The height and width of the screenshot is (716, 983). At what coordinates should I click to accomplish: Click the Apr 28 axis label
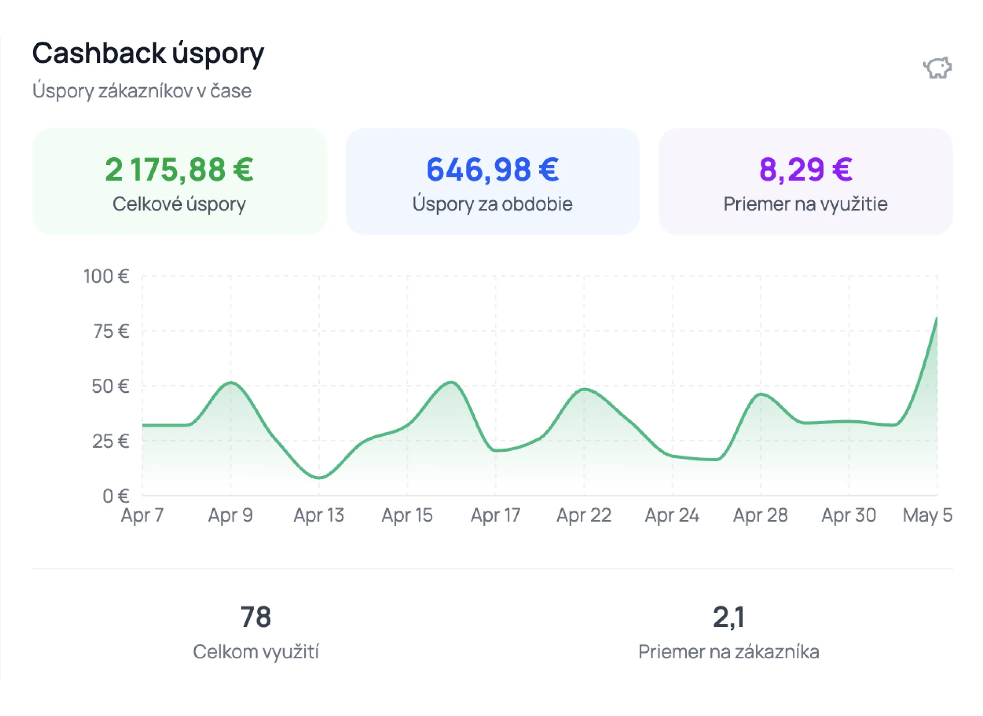[761, 516]
